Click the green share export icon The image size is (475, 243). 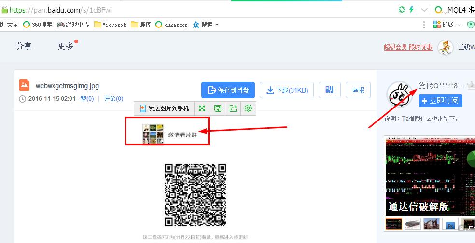click(x=233, y=108)
